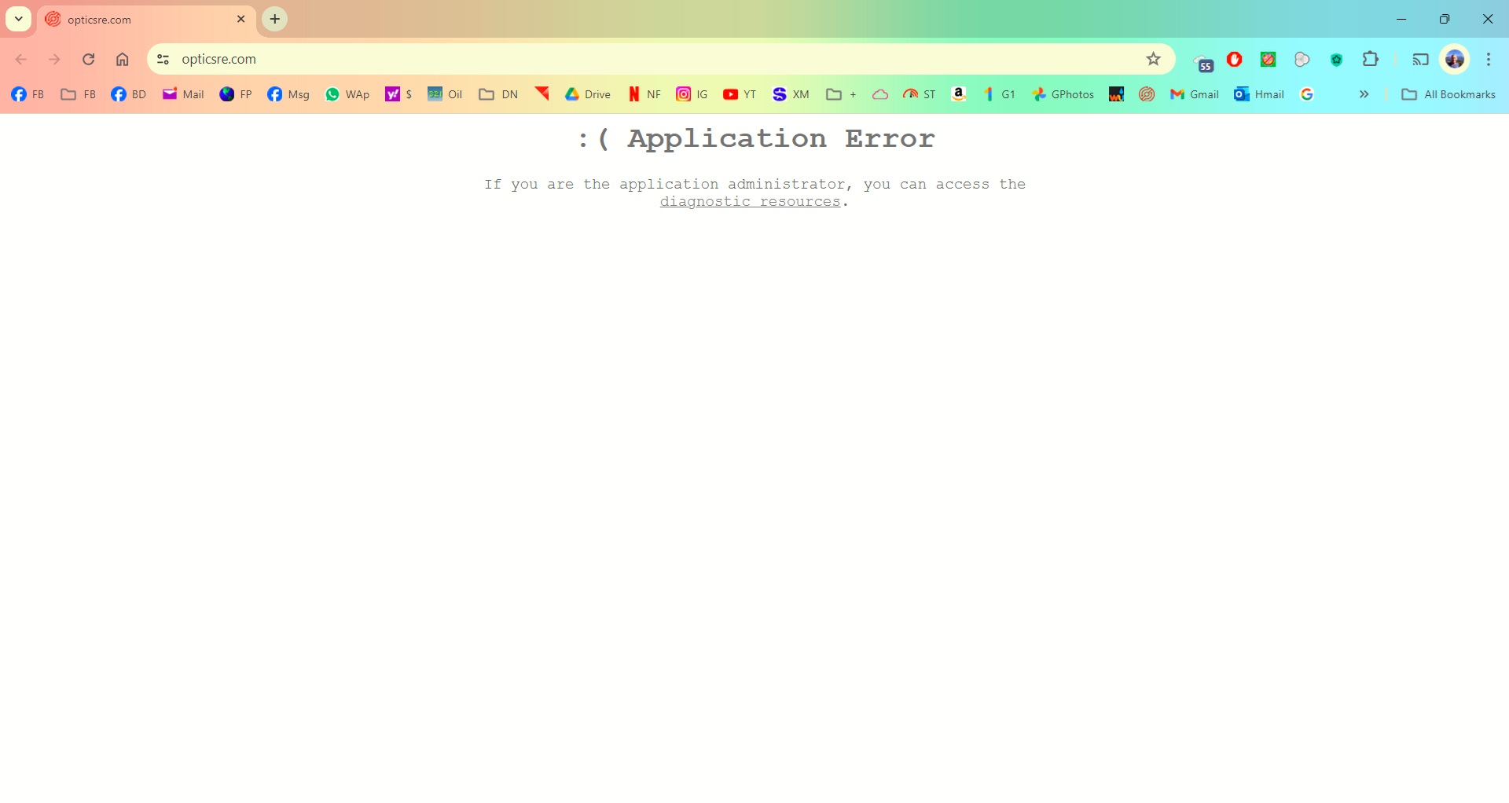This screenshot has width=1509, height=803.
Task: Open the Hmail Outlook bookmark
Action: pos(1258,94)
